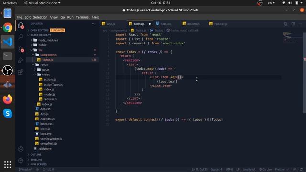
Task: Click the split editor icon
Action: tap(293, 24)
